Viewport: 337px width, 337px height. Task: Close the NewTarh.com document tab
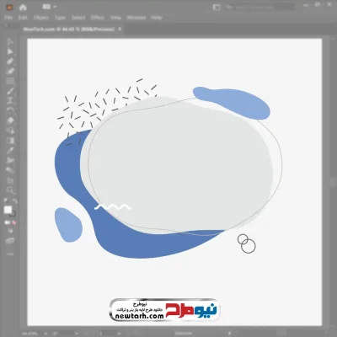(120, 29)
